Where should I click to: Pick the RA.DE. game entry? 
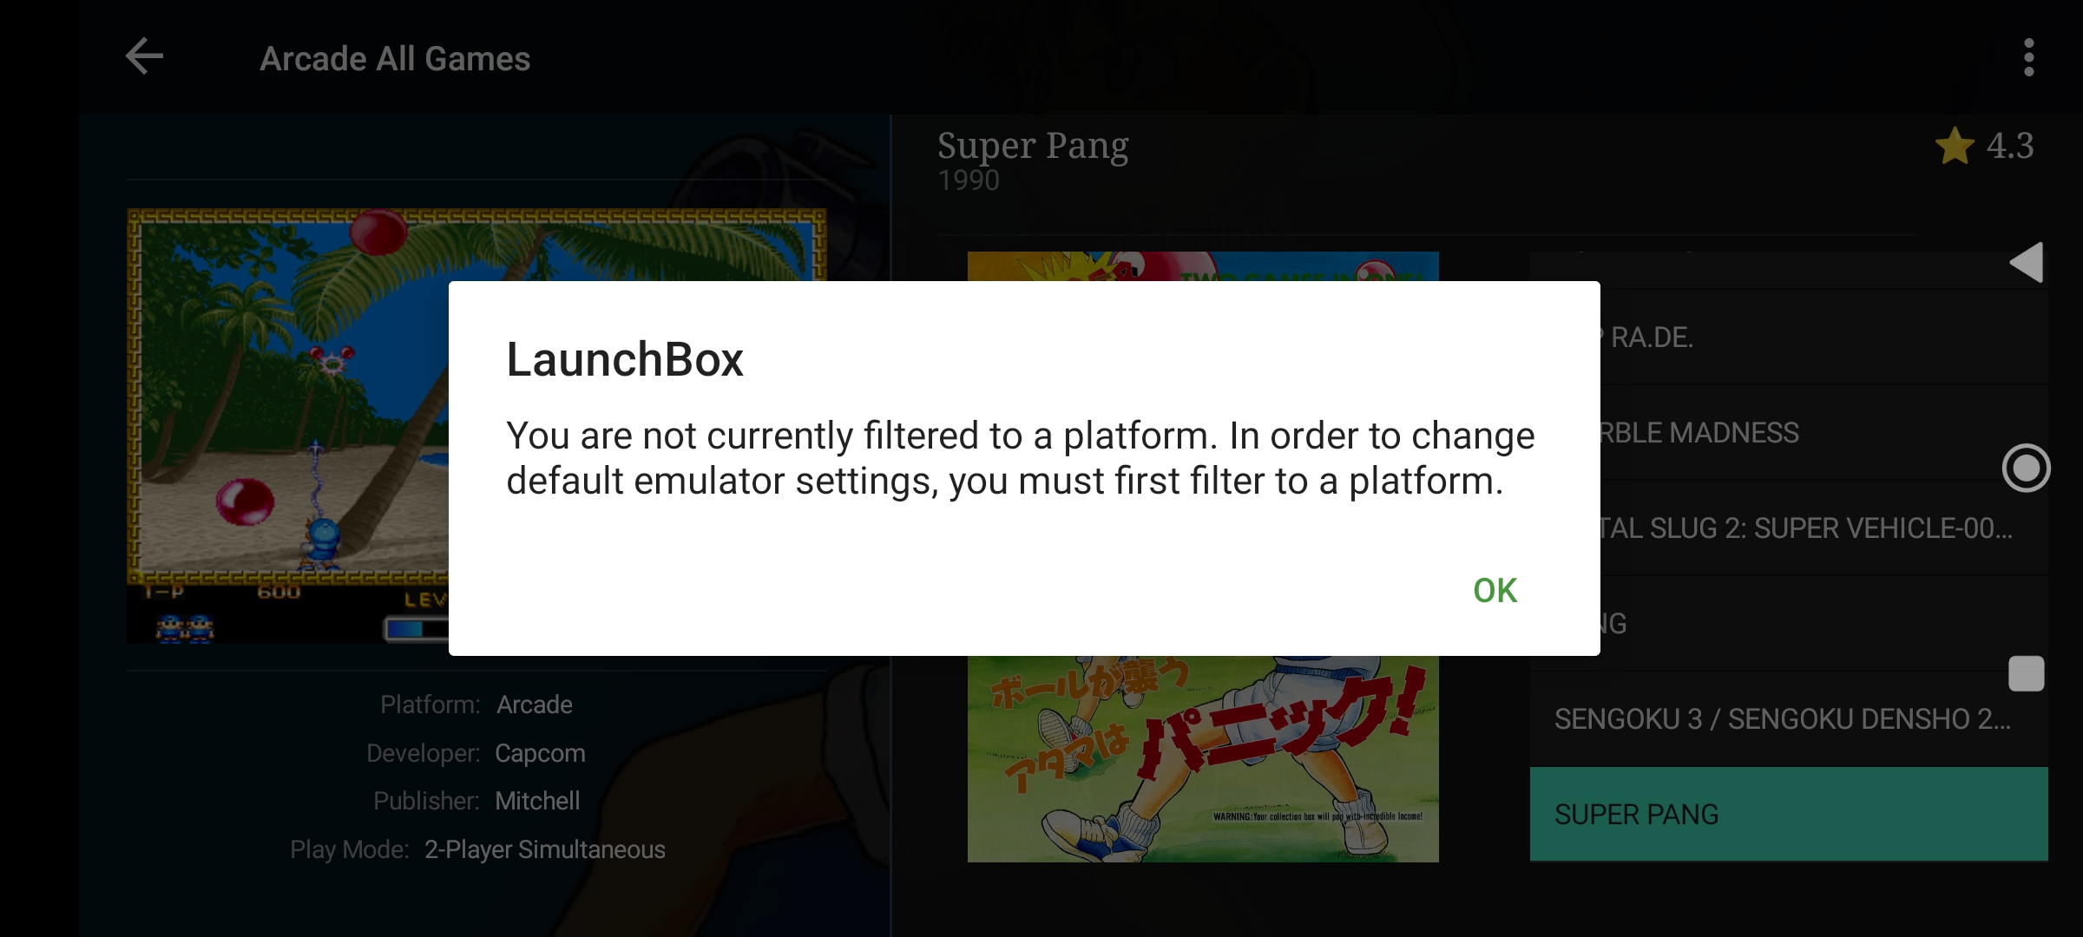point(1823,337)
